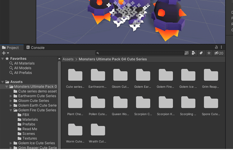Screen dimensions: 233x158
Task: Click Assets in the breadcrumb path
Action: click(x=68, y=59)
